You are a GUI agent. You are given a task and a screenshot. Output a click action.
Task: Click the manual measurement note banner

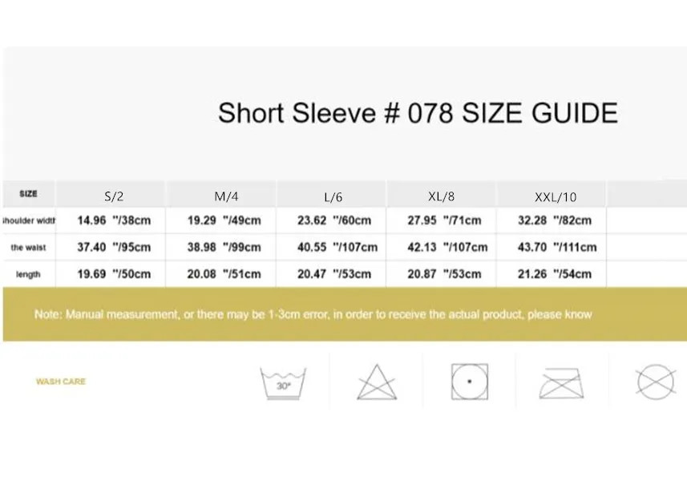tap(313, 314)
